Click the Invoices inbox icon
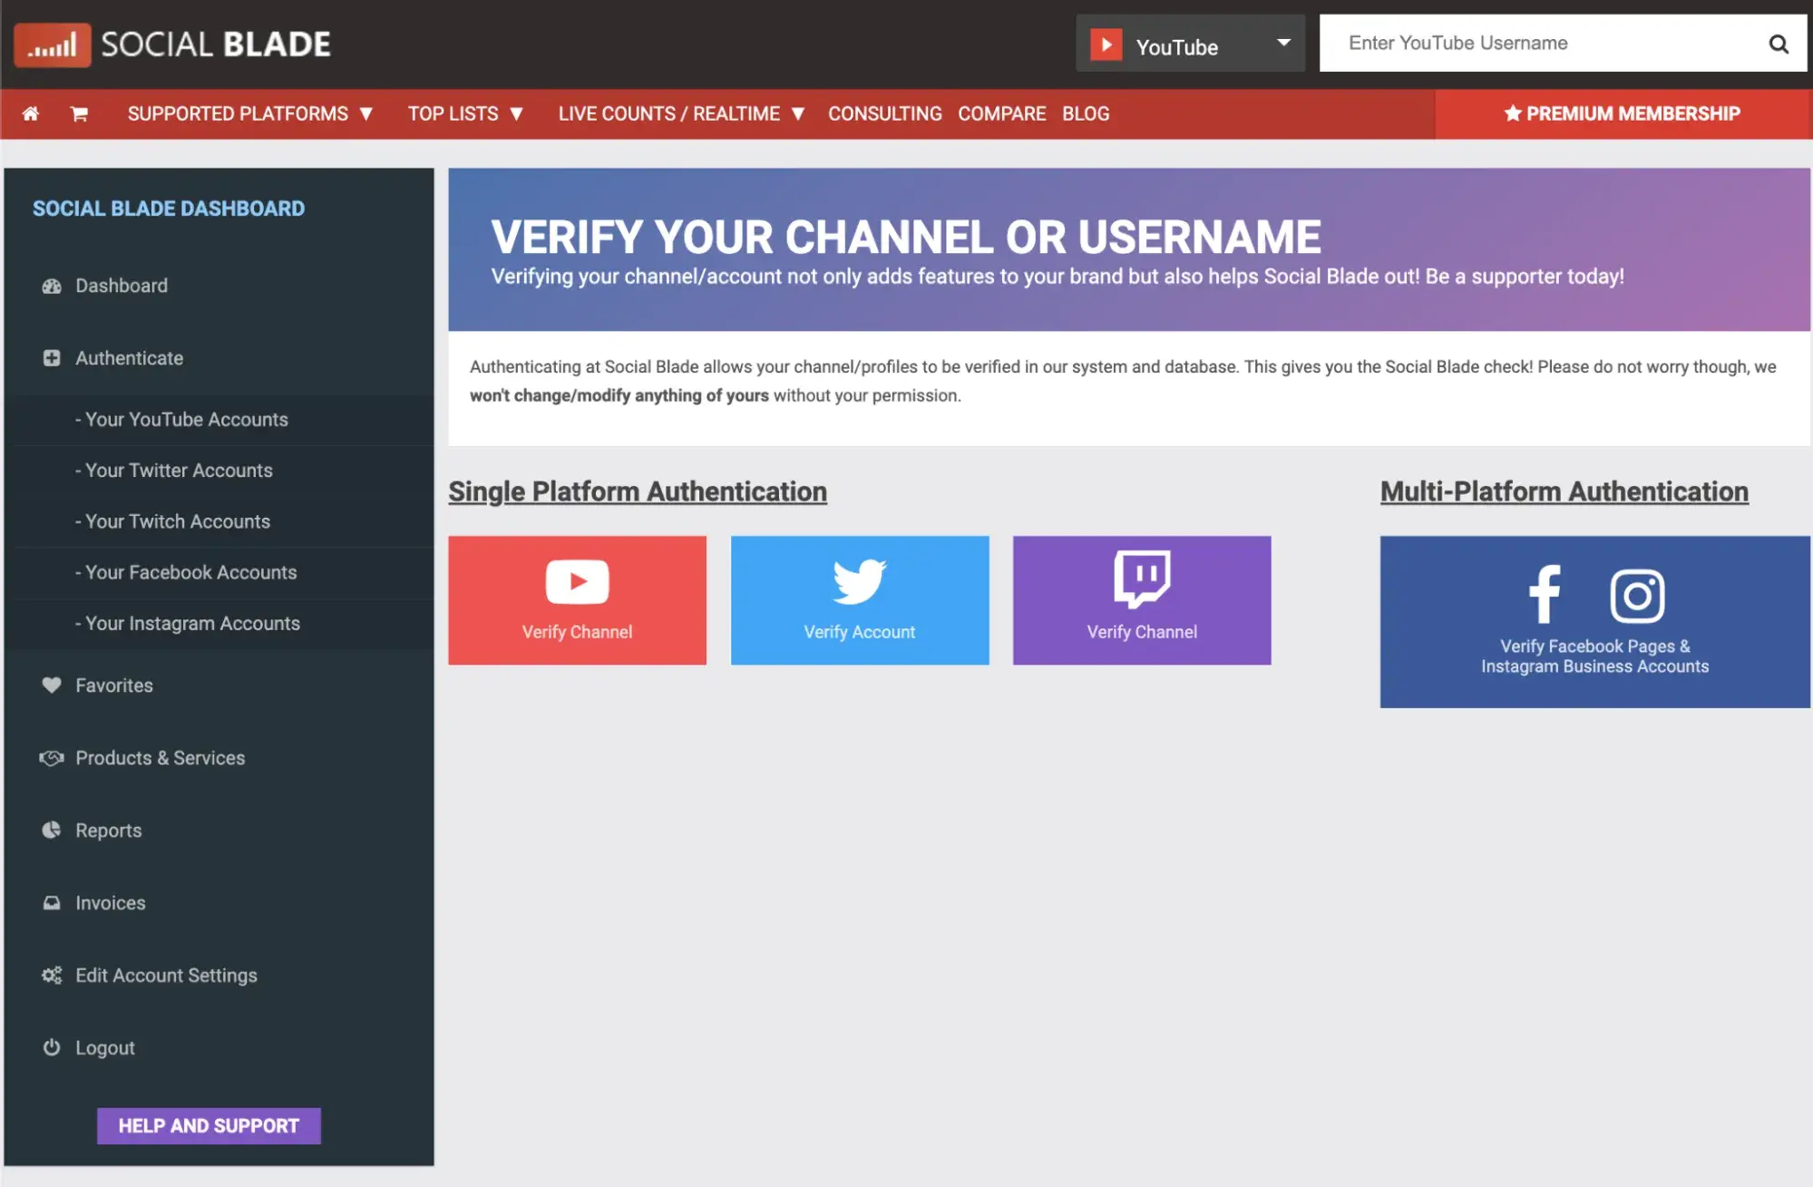Screen dimensions: 1813x1187 pyautogui.click(x=52, y=902)
